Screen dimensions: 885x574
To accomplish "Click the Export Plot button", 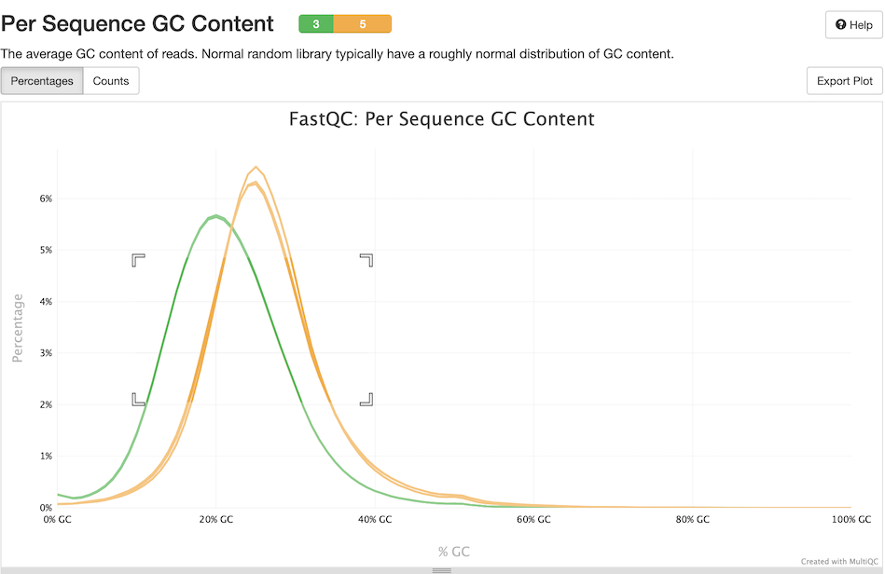I will pyautogui.click(x=844, y=81).
